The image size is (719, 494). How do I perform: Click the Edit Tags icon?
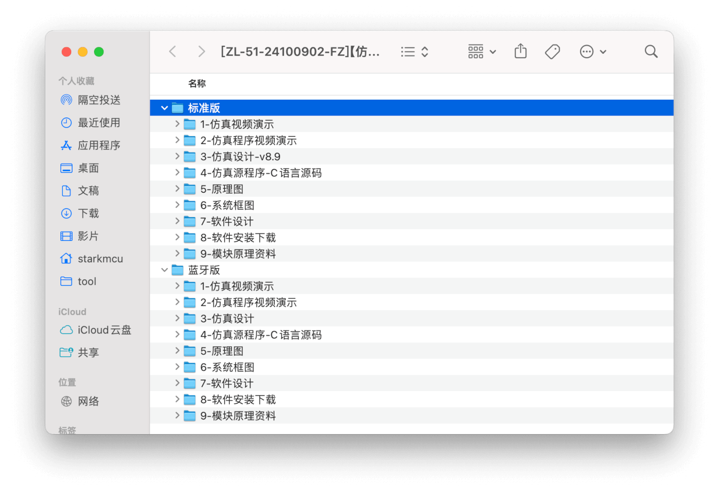[x=552, y=51]
